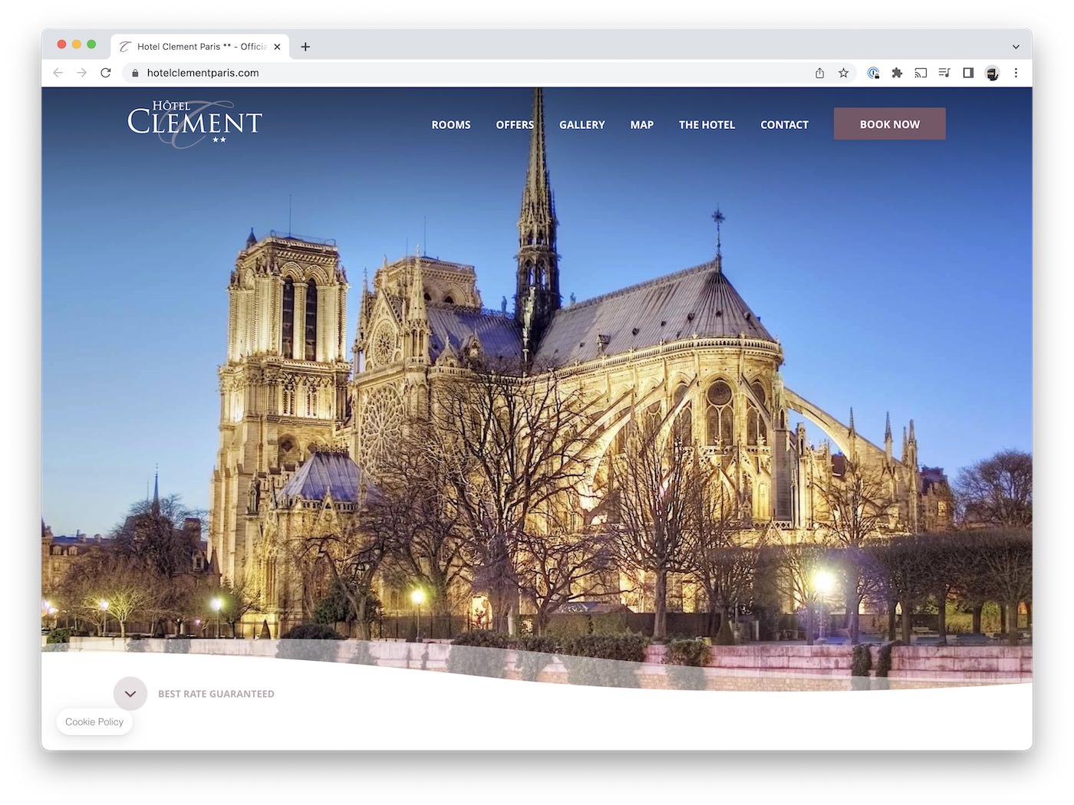Open the Extensions puzzle icon
Viewport: 1074px width, 805px height.
897,73
